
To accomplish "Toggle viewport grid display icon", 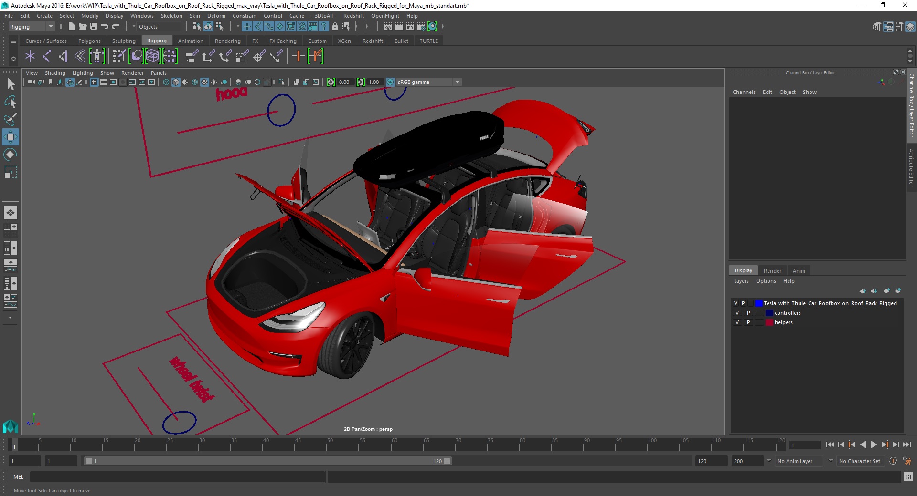I will point(94,82).
